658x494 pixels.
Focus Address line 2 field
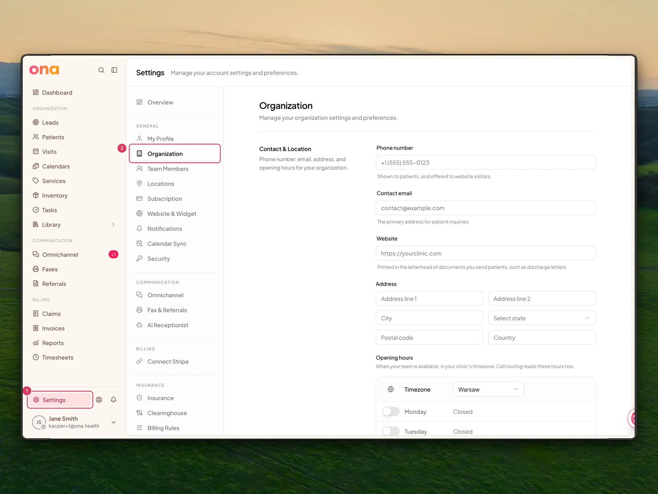(542, 299)
